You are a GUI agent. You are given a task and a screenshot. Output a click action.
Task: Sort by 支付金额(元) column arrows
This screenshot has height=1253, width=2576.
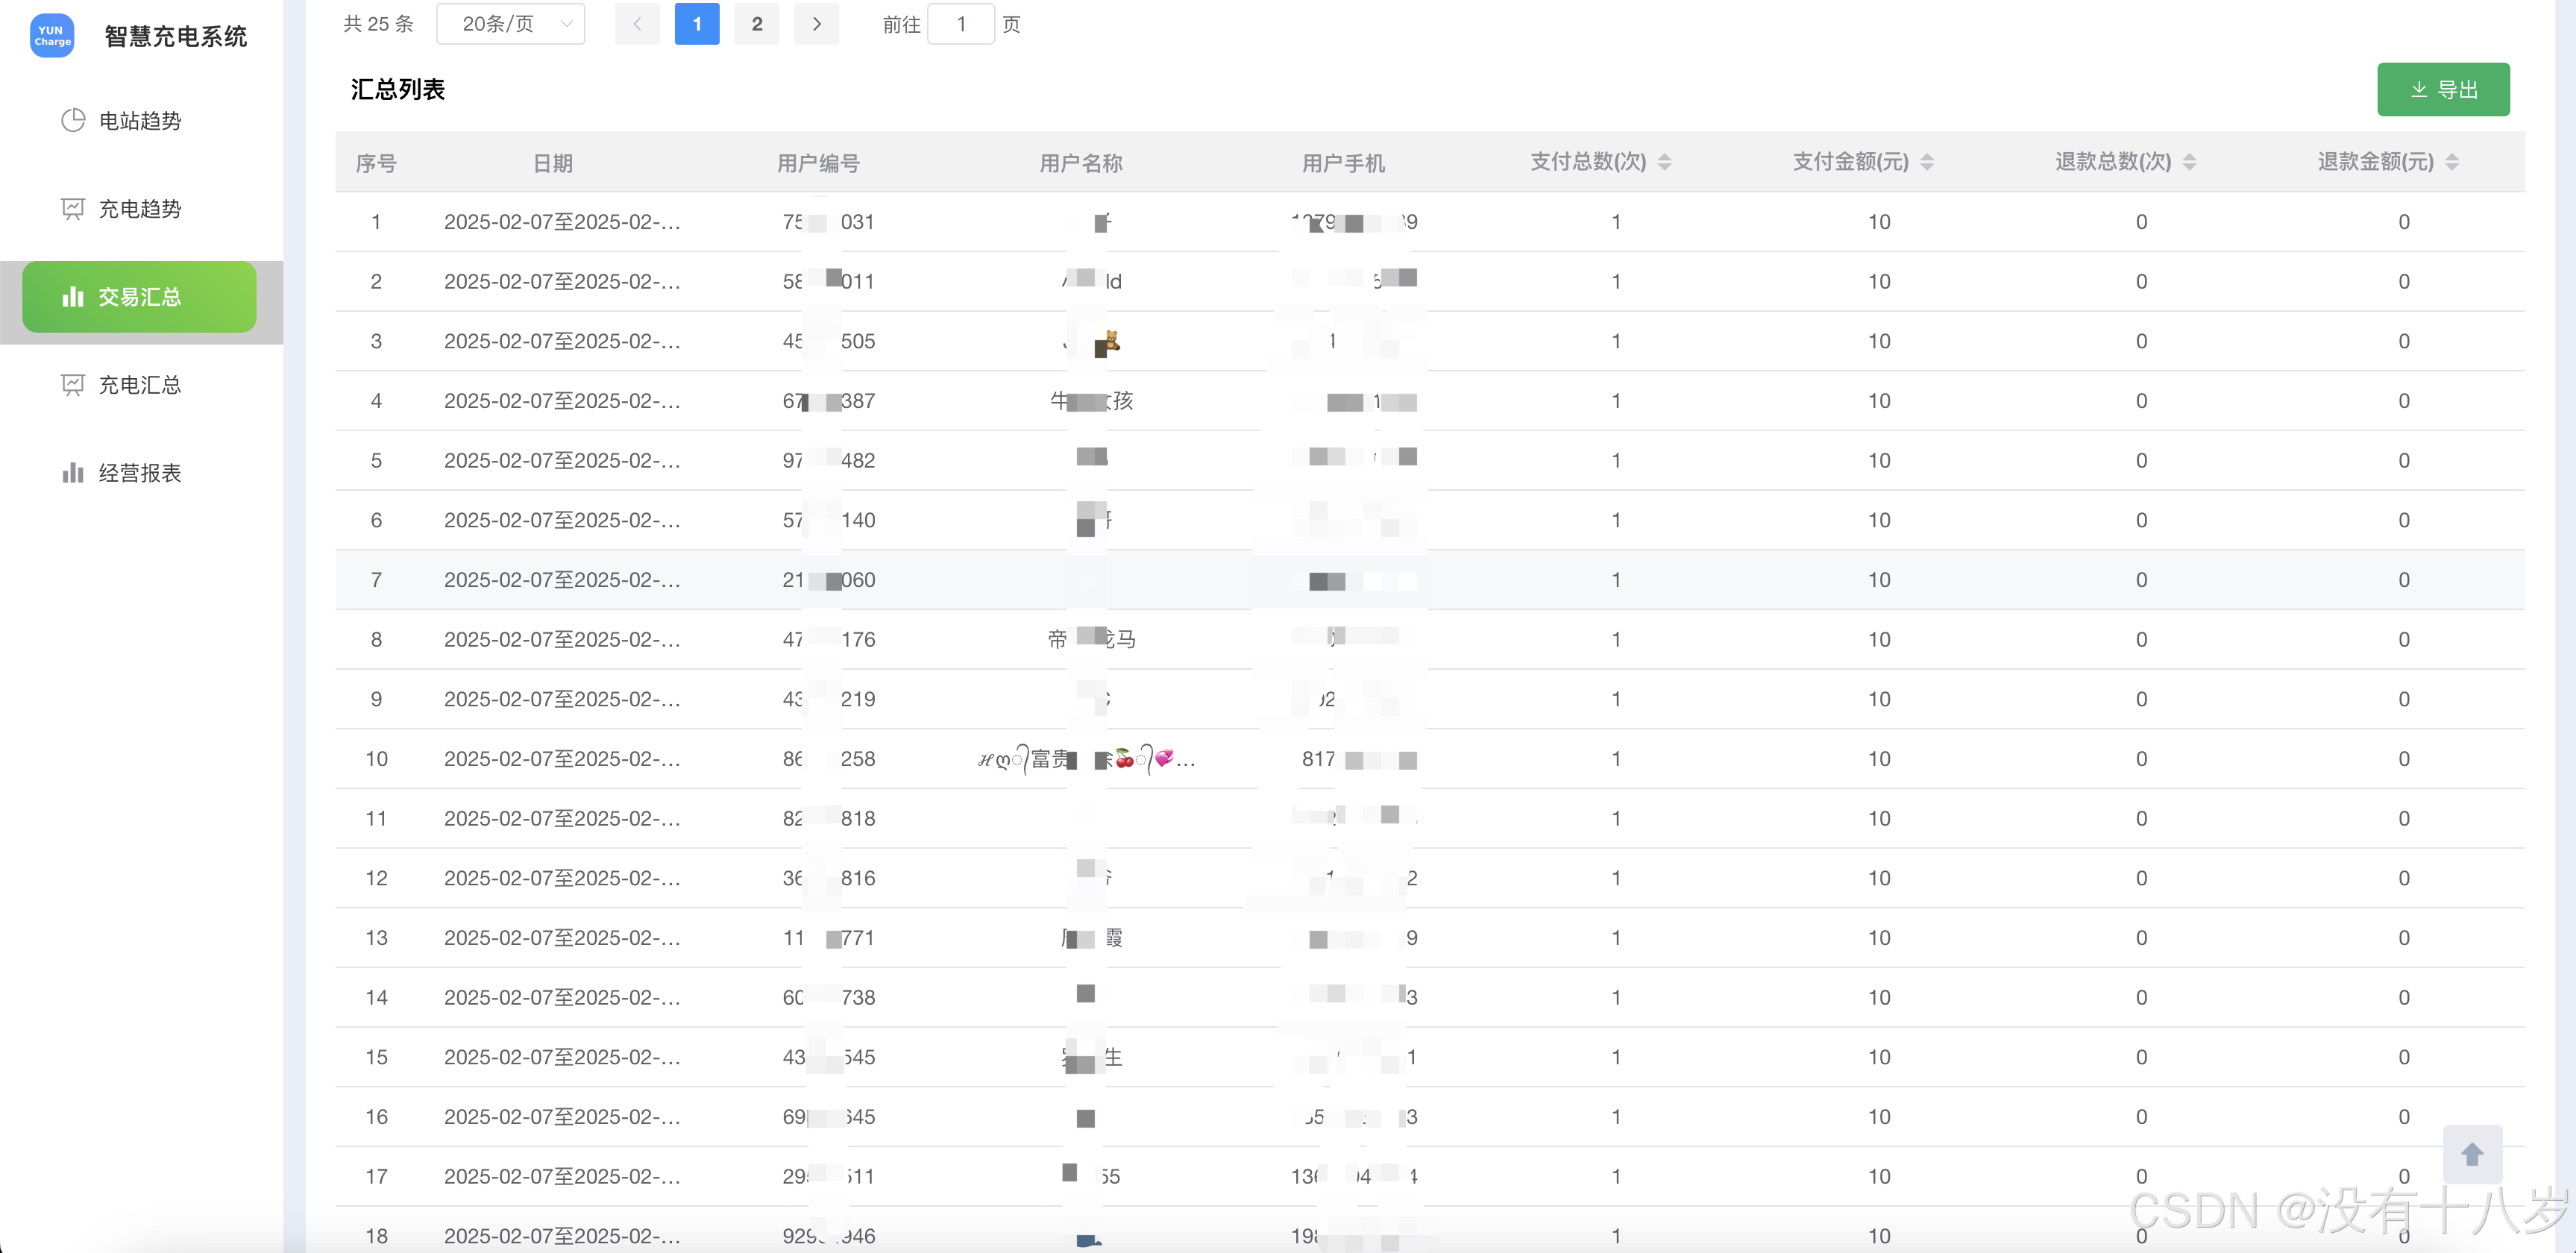point(1927,162)
